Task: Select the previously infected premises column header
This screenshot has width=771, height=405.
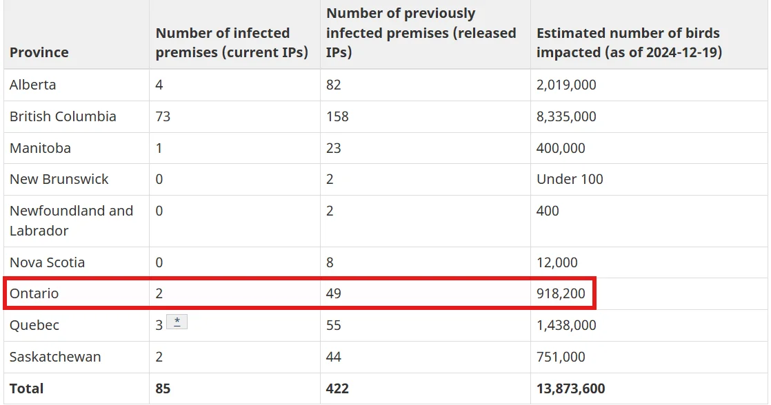Action: (x=421, y=33)
